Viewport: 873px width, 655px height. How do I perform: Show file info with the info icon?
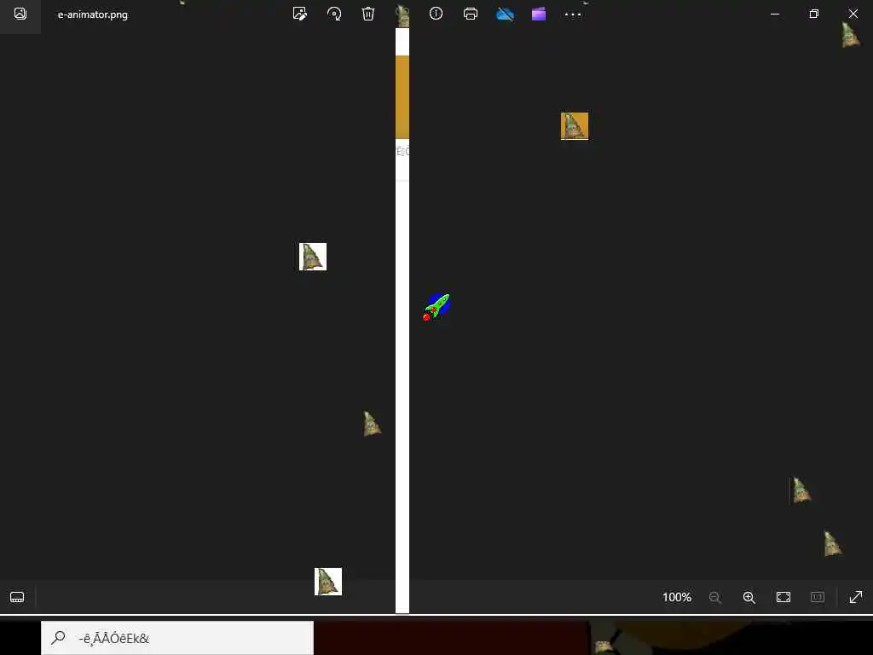coord(436,14)
